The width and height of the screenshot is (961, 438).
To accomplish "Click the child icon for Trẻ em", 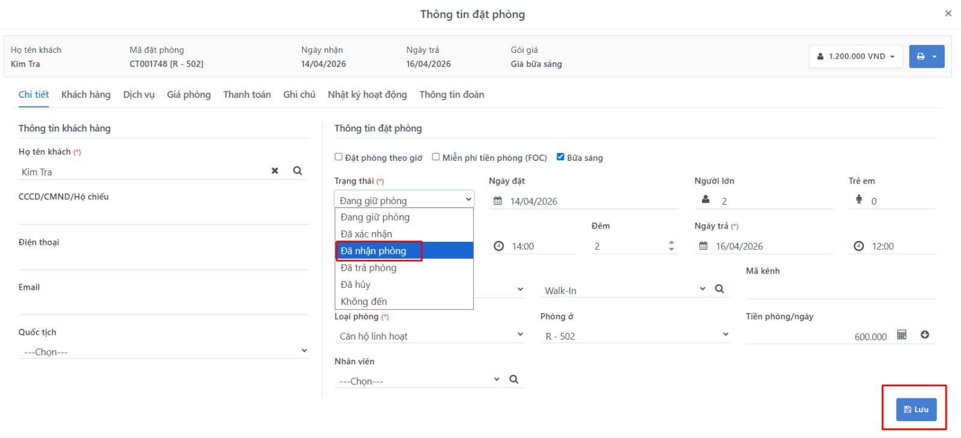I will tap(859, 199).
